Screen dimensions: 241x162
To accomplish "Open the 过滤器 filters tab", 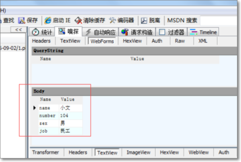I will (x=172, y=32).
